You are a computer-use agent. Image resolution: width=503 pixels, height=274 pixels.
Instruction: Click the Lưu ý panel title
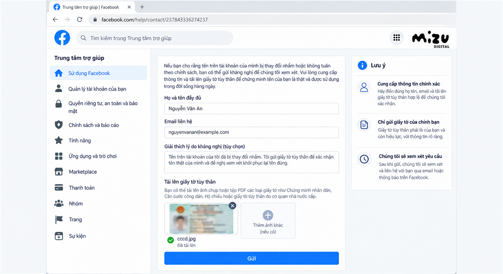click(x=378, y=65)
